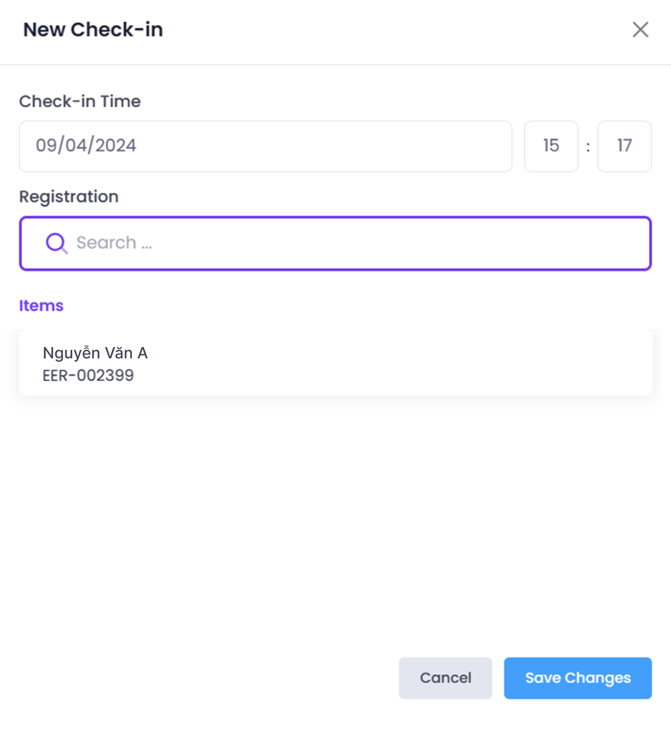Select the minute field showing 17
The image size is (671, 729).
(x=624, y=146)
